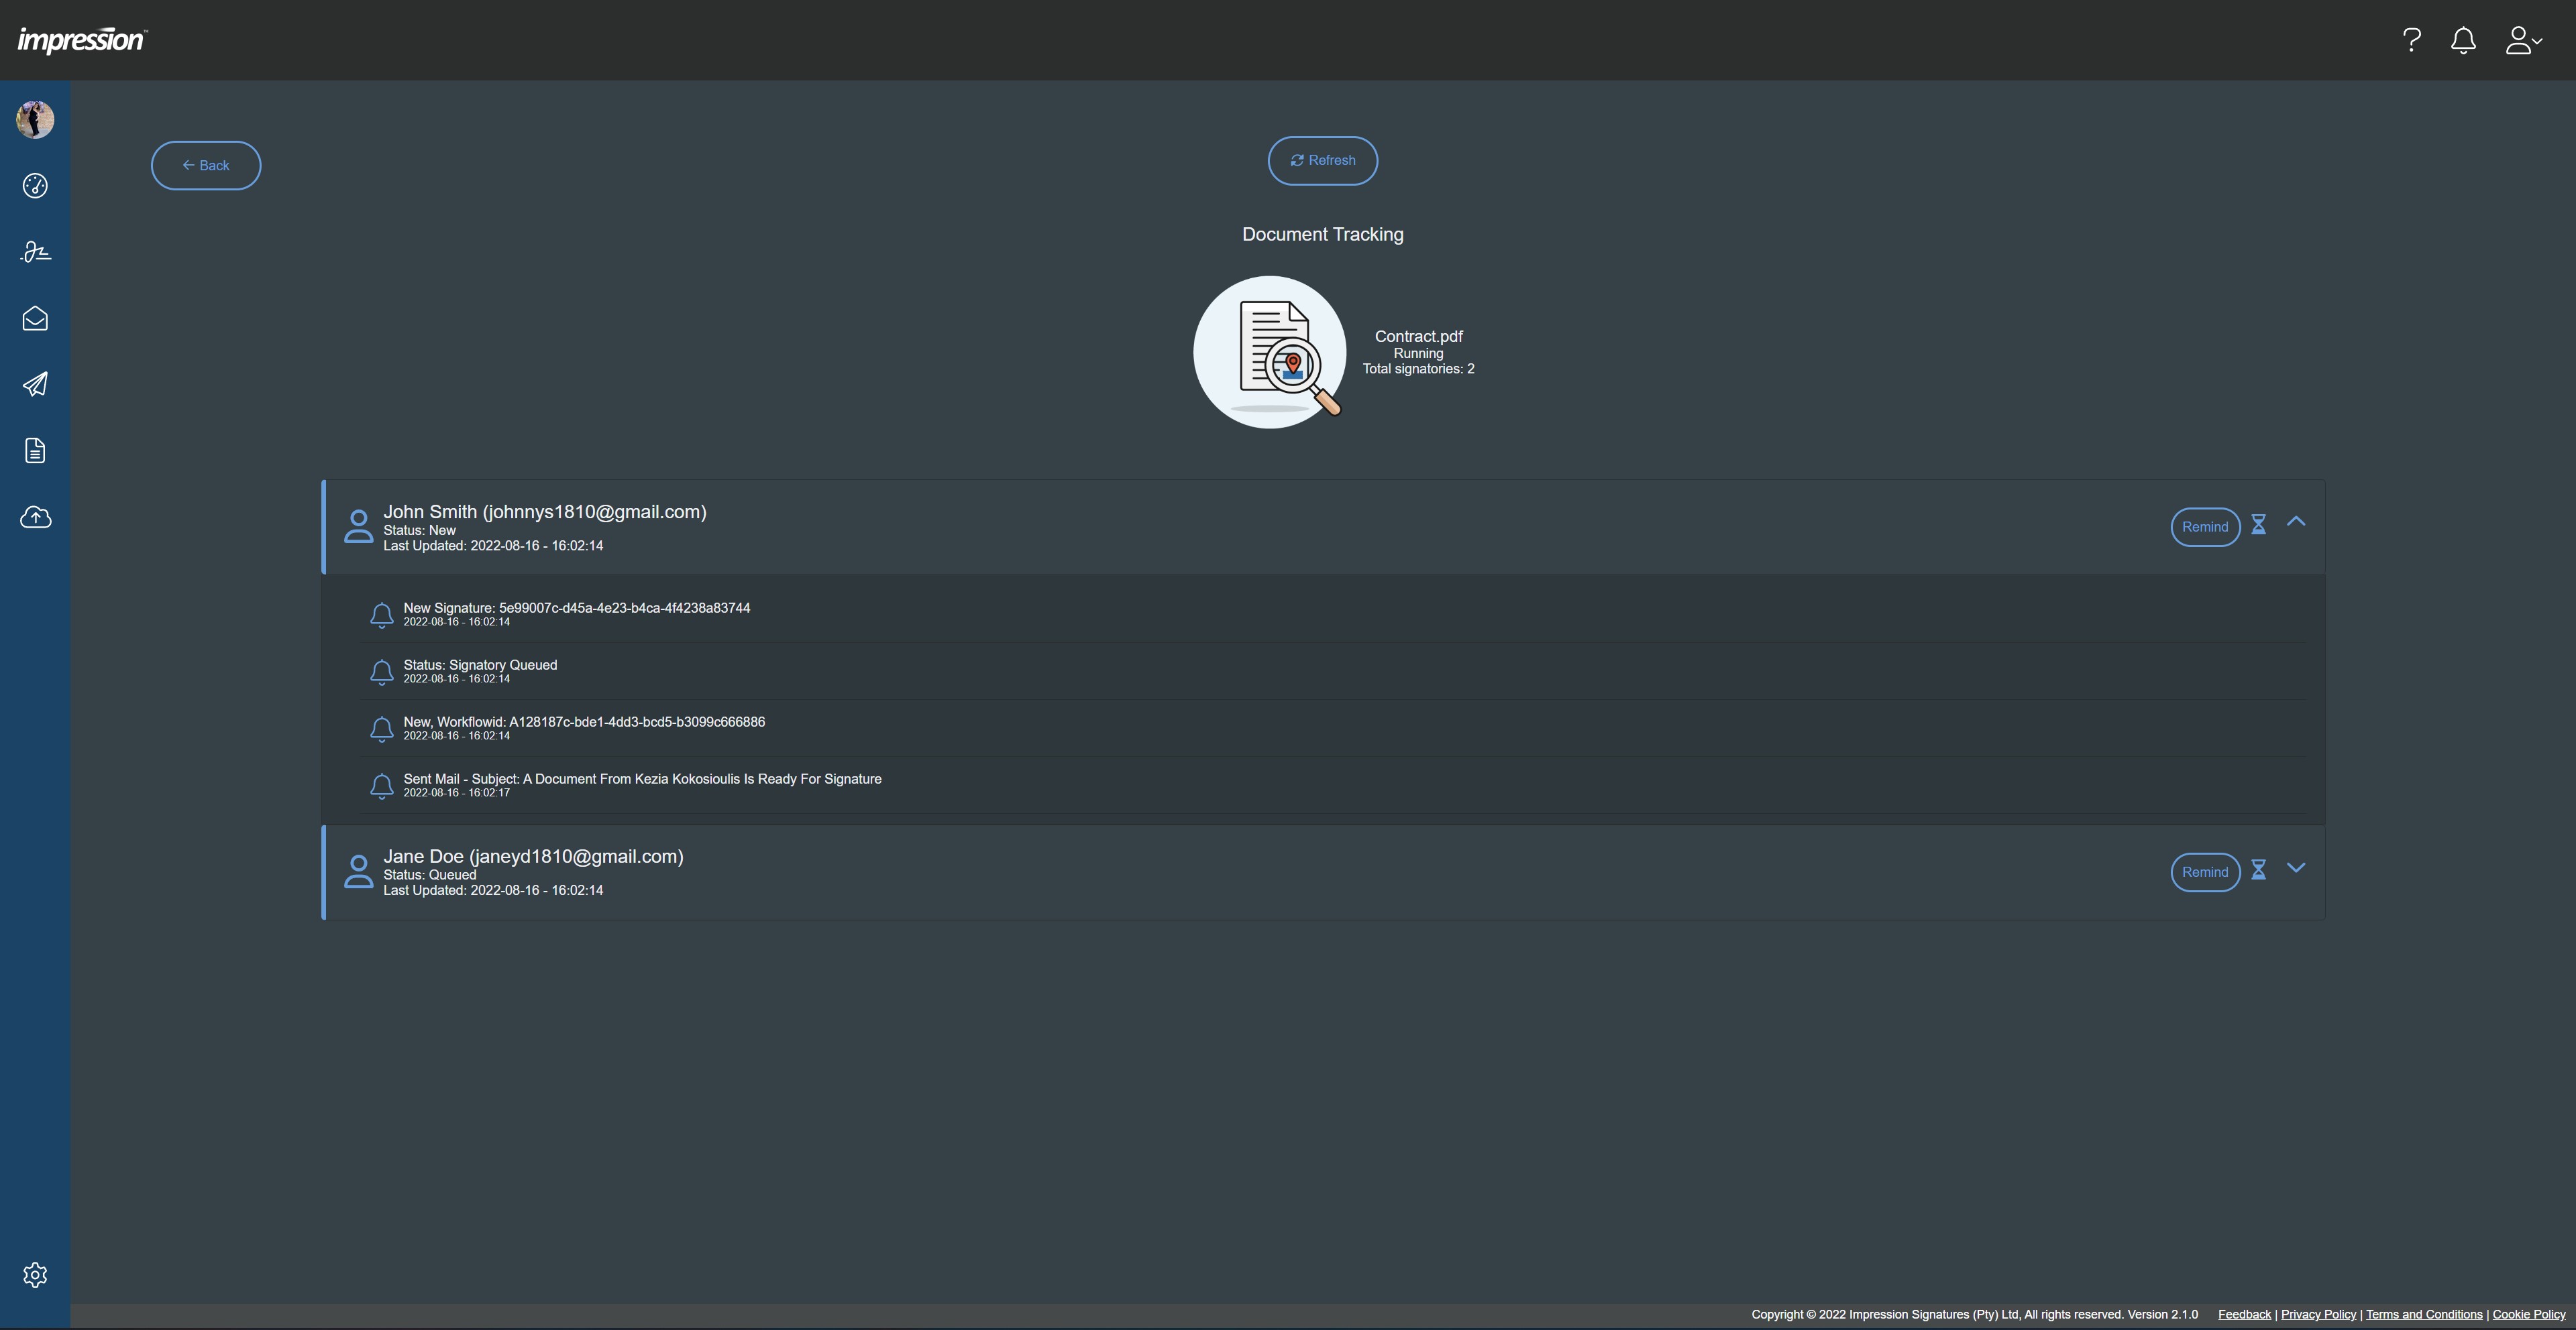Screen dimensions: 2576x1330
Task: Click the user profile avatar picture
Action: (x=35, y=120)
